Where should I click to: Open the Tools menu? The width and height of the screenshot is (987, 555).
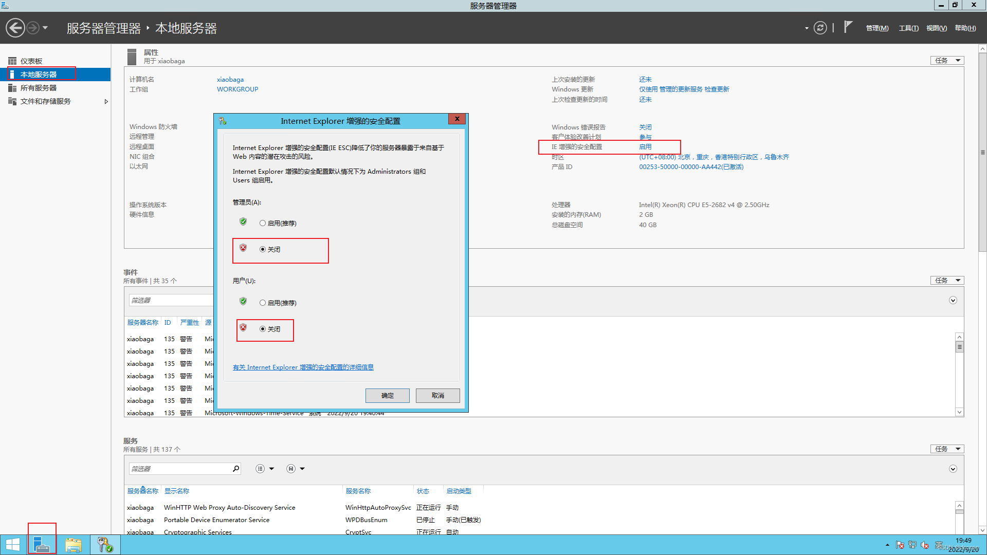[908, 28]
